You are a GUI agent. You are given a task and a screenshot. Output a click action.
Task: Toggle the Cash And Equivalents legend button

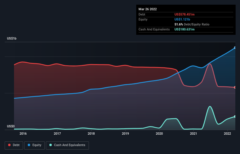(67, 145)
